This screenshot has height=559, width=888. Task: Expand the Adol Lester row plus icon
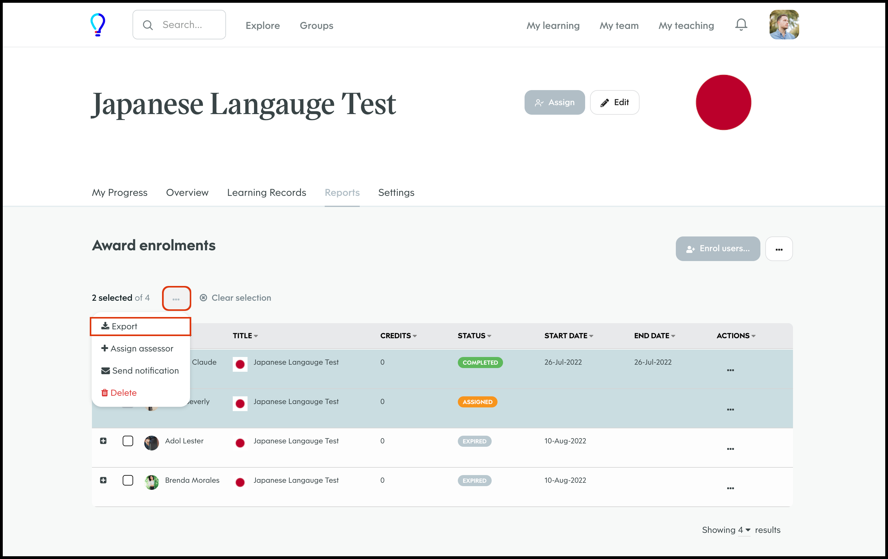tap(103, 441)
